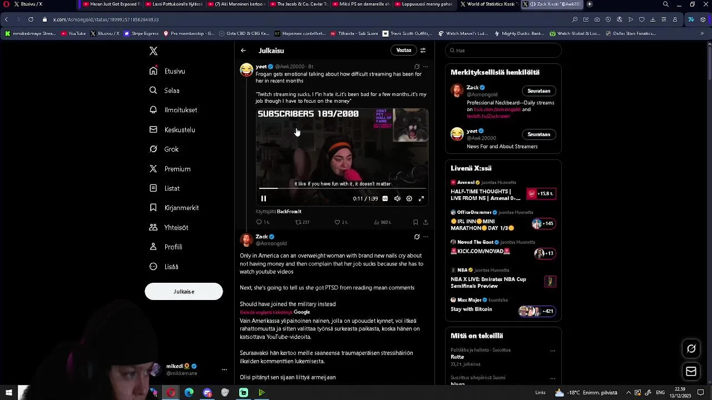
Task: Seek using the video progress bar
Action: tap(342, 188)
